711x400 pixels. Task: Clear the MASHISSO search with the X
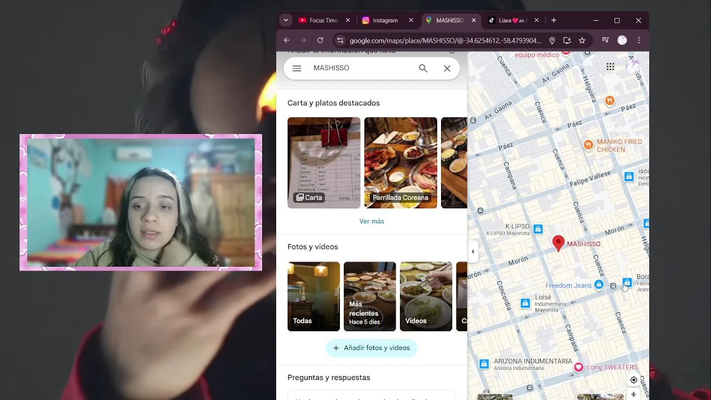click(447, 68)
